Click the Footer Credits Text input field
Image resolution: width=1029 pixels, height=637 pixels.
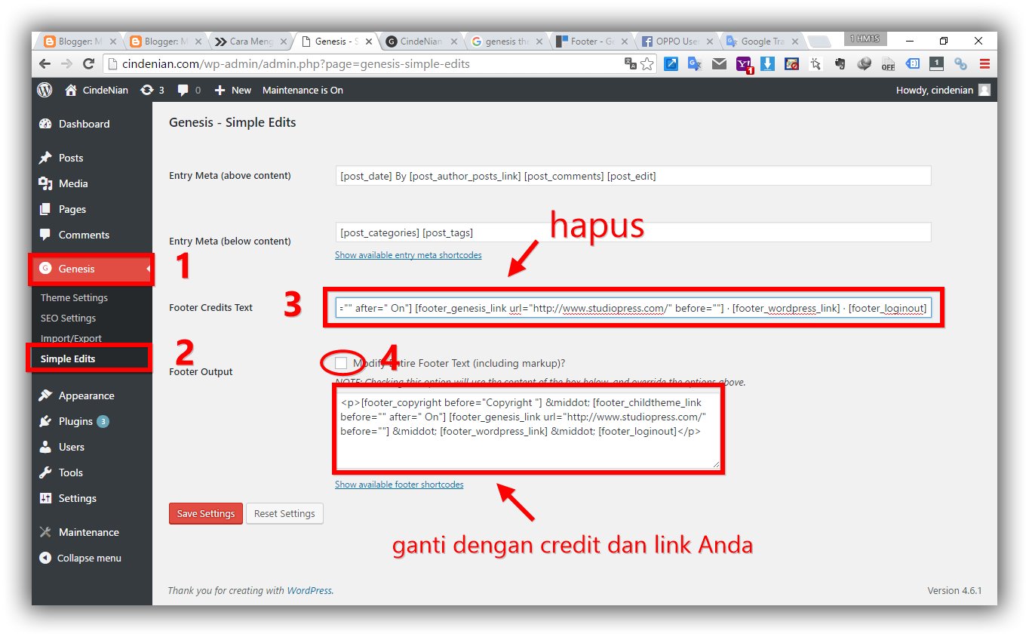coord(633,307)
